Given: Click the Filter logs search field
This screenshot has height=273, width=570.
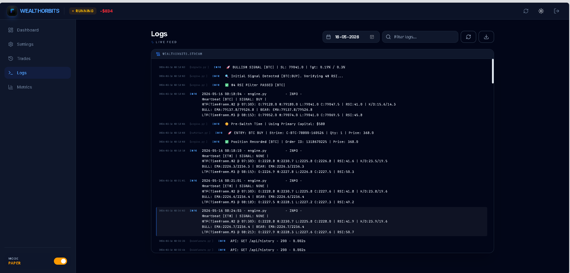Looking at the screenshot, I should (x=420, y=37).
